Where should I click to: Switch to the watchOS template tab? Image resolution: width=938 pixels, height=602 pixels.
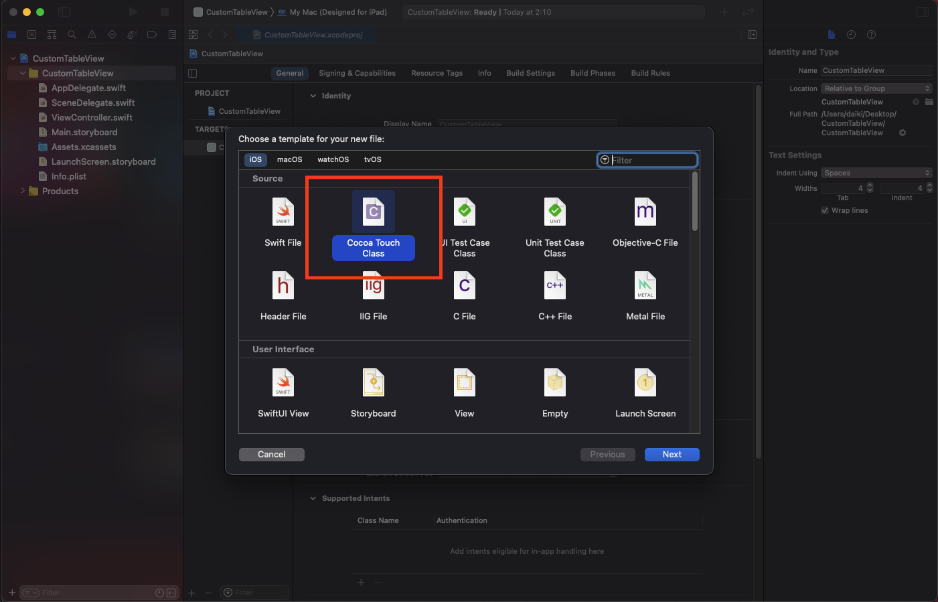point(333,159)
